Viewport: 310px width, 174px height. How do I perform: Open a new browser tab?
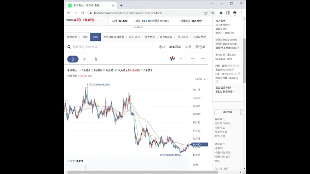[121, 6]
